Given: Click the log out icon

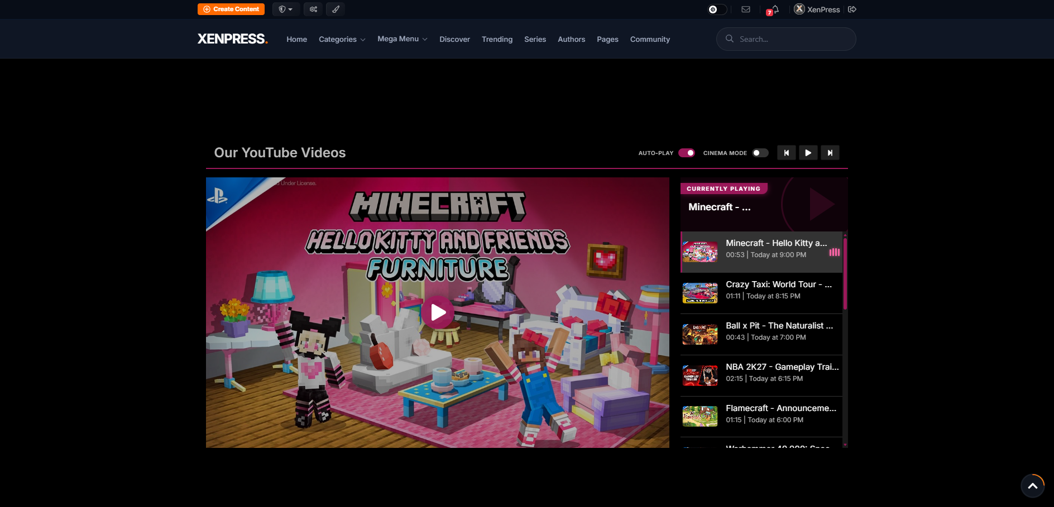Looking at the screenshot, I should [x=852, y=9].
